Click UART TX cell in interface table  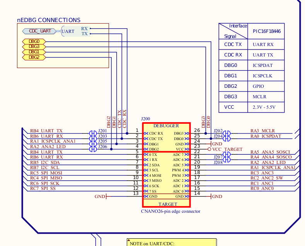(266, 55)
